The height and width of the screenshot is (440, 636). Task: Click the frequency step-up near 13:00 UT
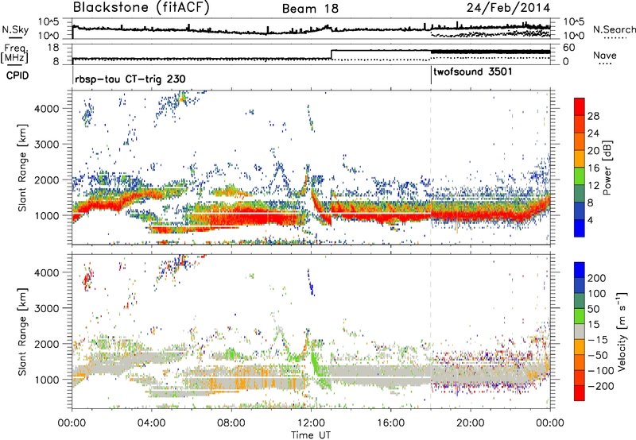coord(332,54)
